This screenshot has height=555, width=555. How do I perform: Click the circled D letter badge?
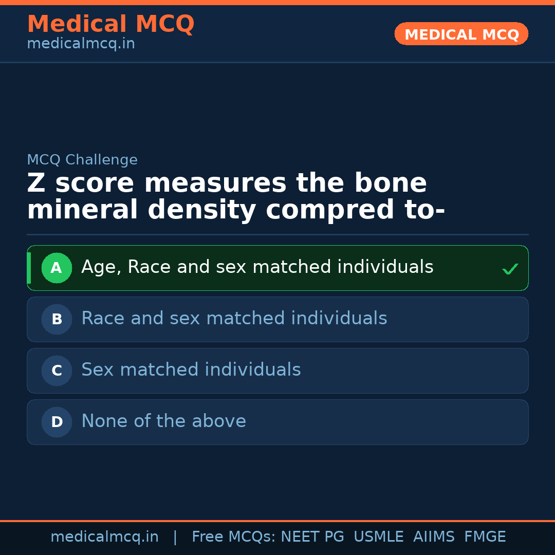point(57,422)
